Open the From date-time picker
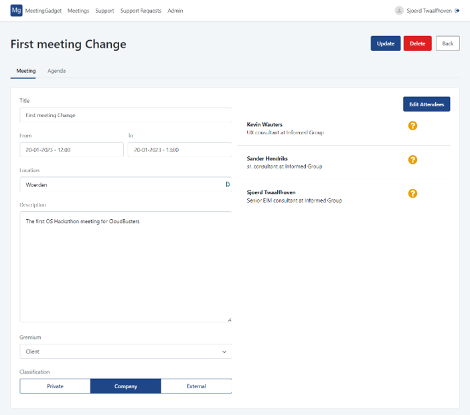Viewport: 470px width, 415px height. point(72,150)
